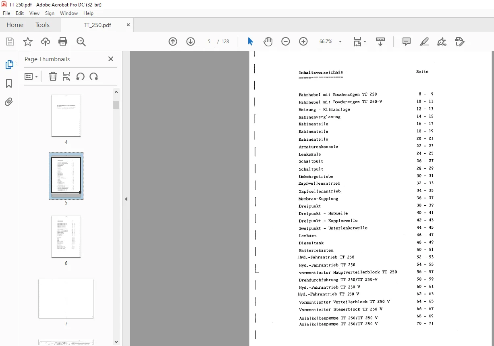Open the Bookmarks sidebar panel
This screenshot has width=494, height=346.
coord(9,83)
